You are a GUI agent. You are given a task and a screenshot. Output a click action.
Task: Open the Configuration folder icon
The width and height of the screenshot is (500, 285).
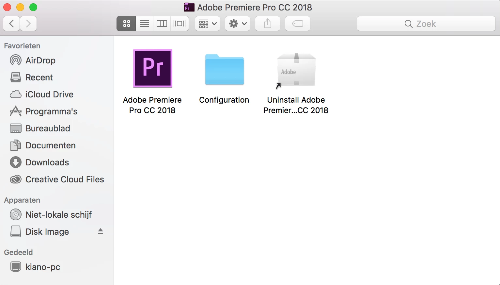click(225, 69)
